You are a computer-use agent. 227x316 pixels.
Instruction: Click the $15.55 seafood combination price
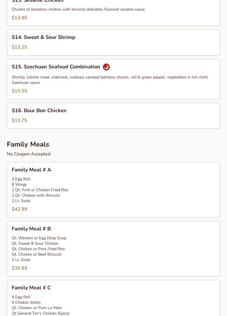pos(19,91)
